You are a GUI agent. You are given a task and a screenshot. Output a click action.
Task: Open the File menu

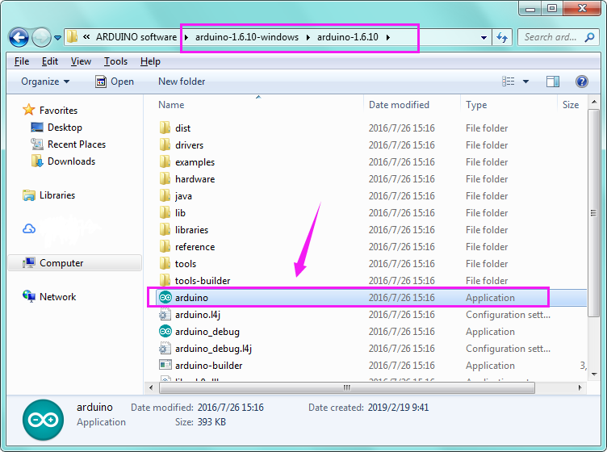point(22,61)
